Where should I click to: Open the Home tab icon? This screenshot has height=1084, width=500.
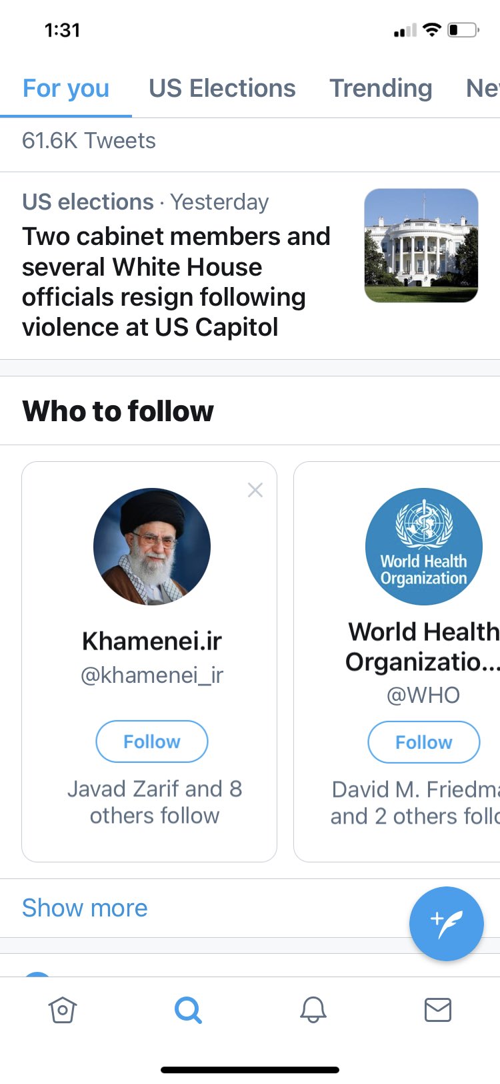(63, 1010)
